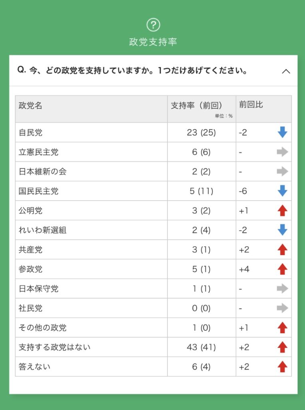
Task: Click the 政党名 column header
Action: click(x=31, y=106)
